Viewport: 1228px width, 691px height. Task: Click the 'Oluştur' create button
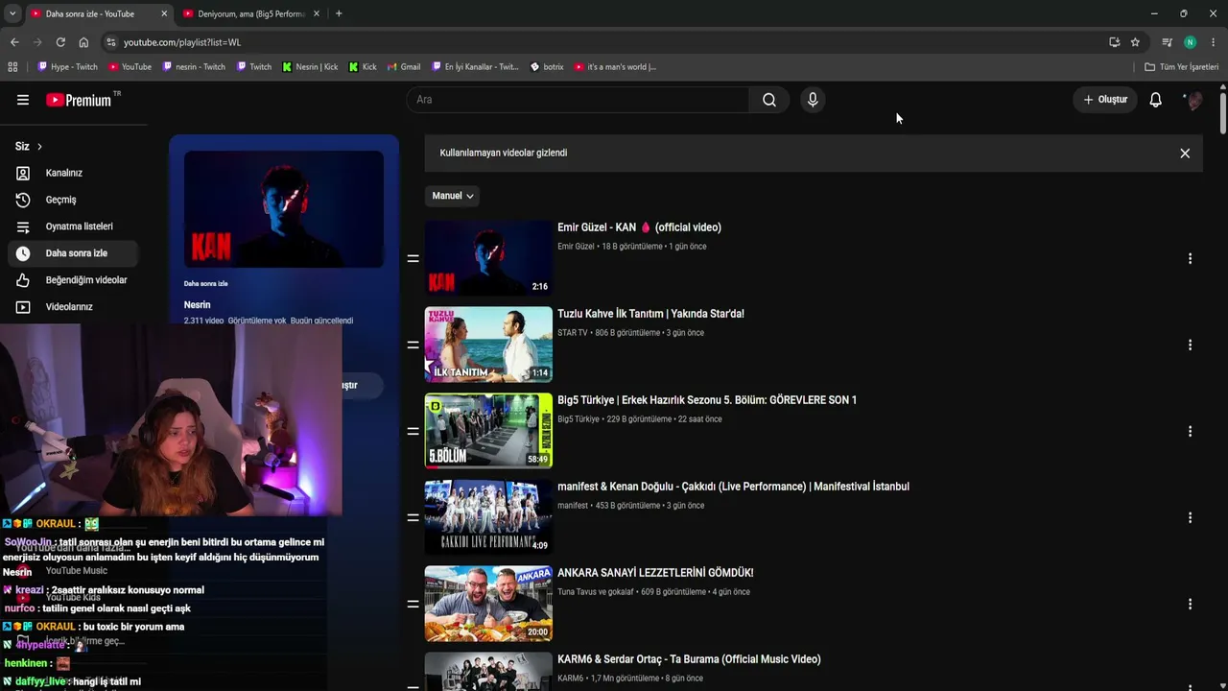click(x=1105, y=100)
